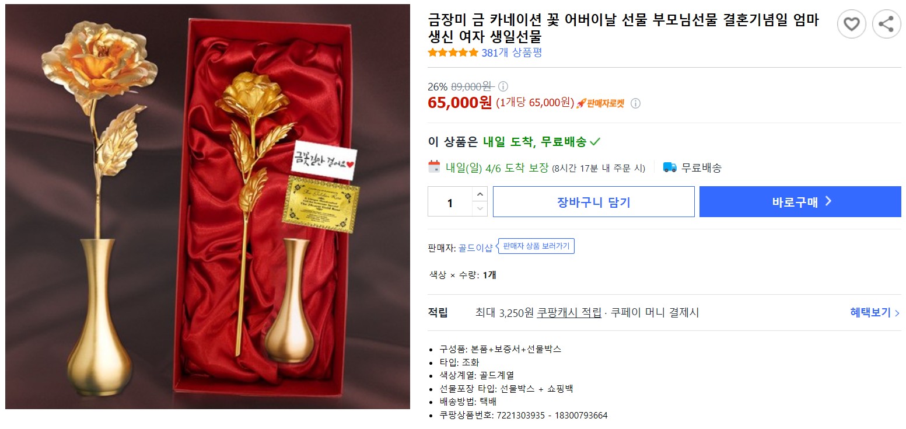Click the heart wishlist icon
The height and width of the screenshot is (429, 906).
point(851,24)
